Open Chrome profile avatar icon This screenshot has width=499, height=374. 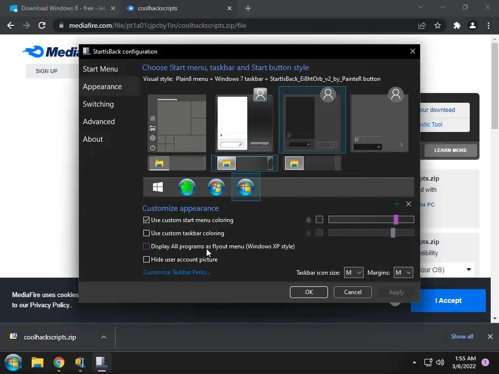point(473,25)
